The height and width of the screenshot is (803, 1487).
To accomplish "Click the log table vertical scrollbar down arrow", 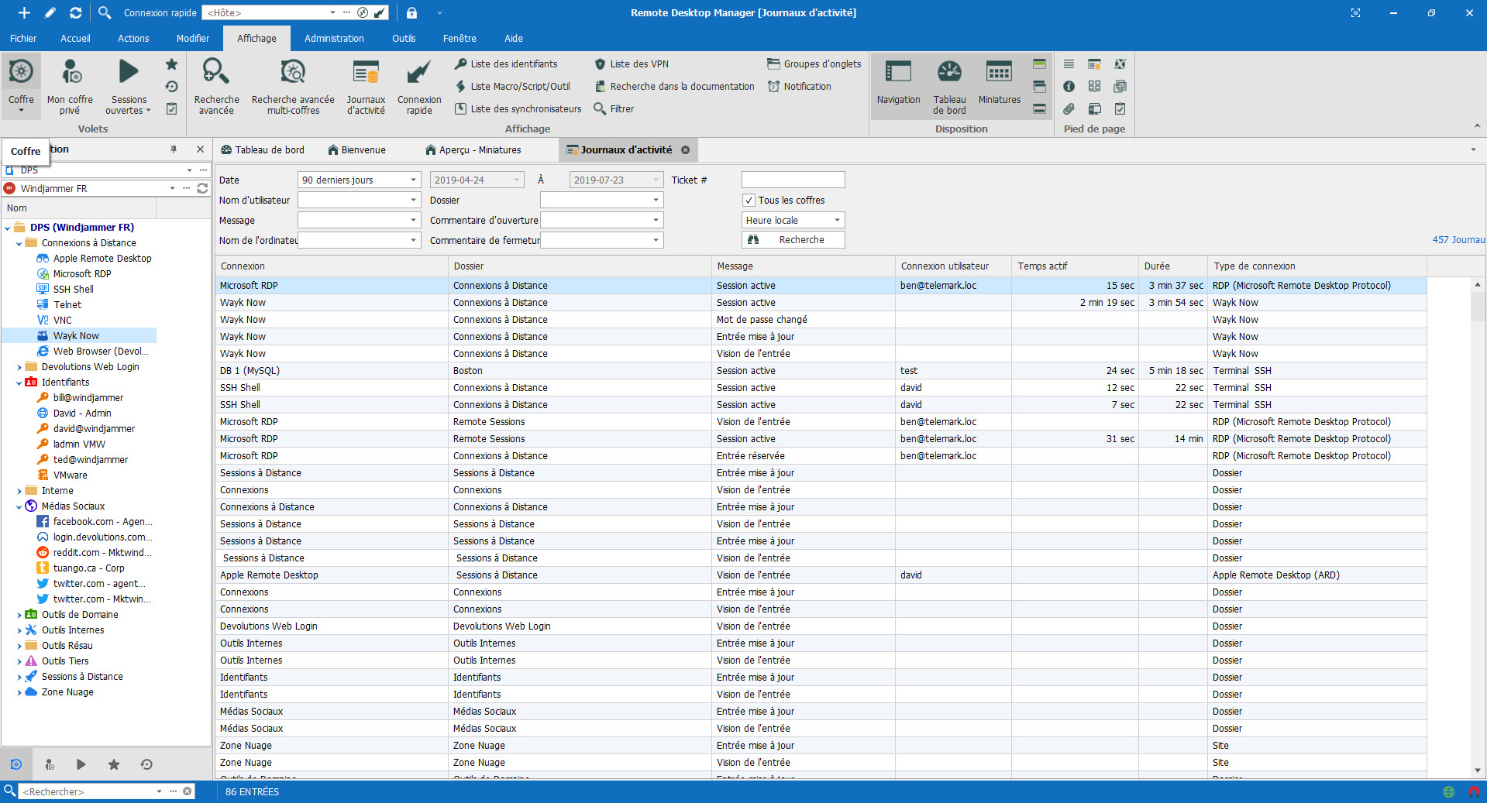I will tap(1478, 770).
